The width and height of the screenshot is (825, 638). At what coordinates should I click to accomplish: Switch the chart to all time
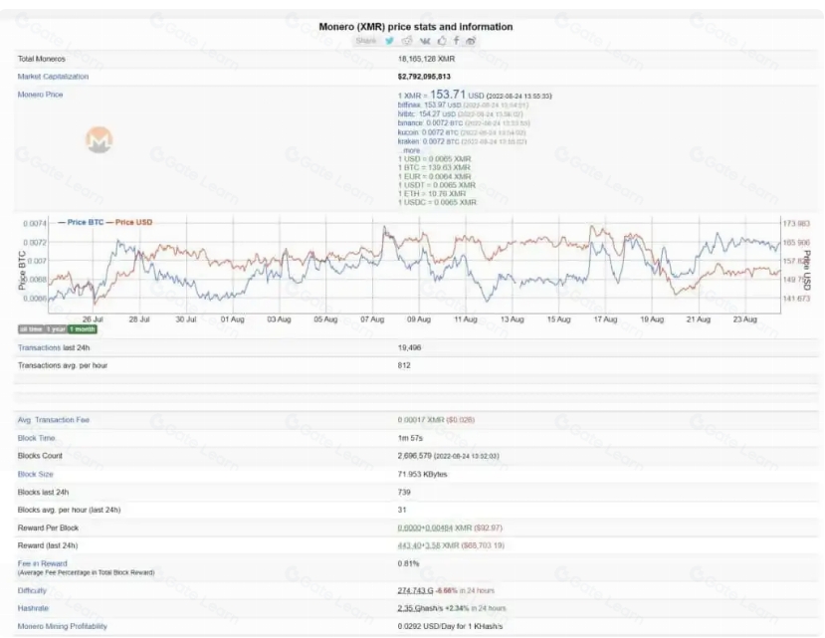pos(31,329)
